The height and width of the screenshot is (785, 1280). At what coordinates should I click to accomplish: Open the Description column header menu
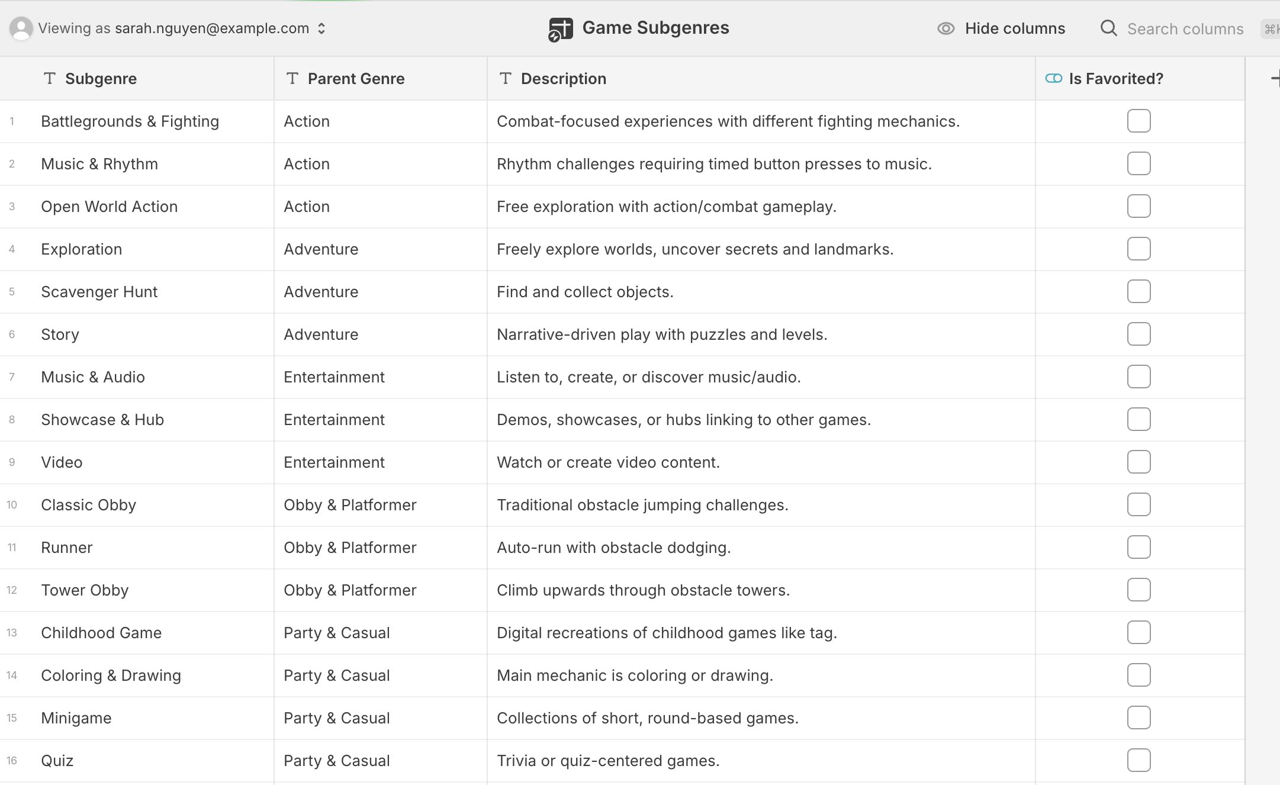(563, 79)
